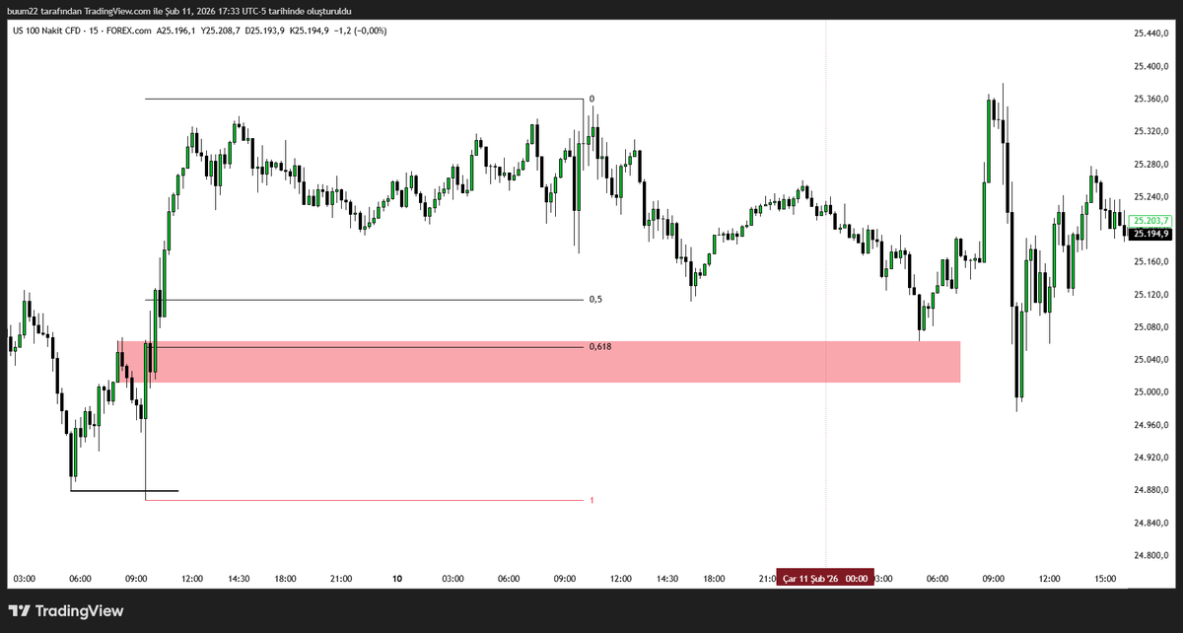Select the Fibonacci 0,5 level label
The image size is (1183, 633).
click(x=595, y=300)
